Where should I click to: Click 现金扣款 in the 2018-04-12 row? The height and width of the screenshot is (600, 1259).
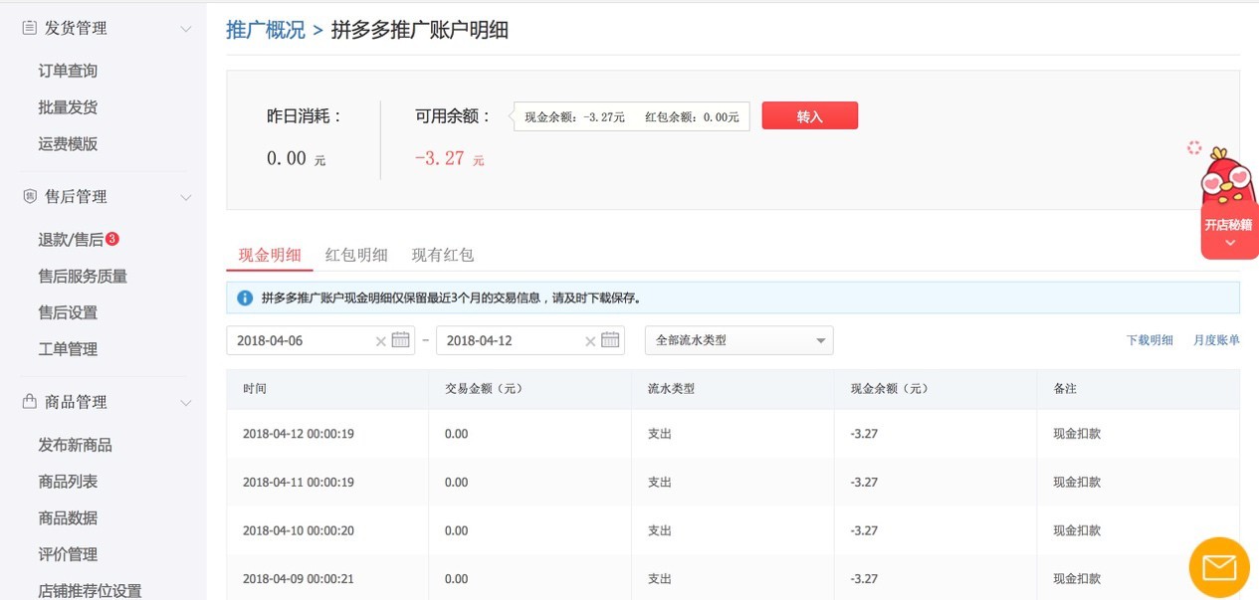(x=1077, y=434)
